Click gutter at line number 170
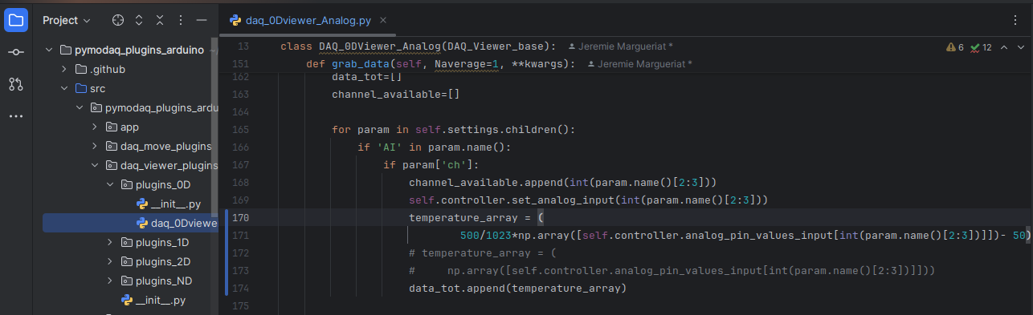The width and height of the screenshot is (1033, 315). [240, 217]
